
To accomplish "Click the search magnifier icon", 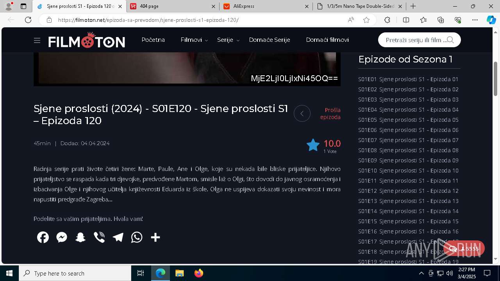I will 450,40.
